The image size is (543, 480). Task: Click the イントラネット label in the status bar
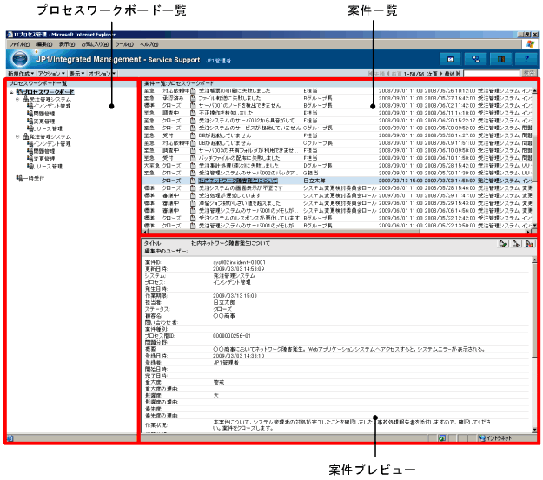[x=499, y=438]
